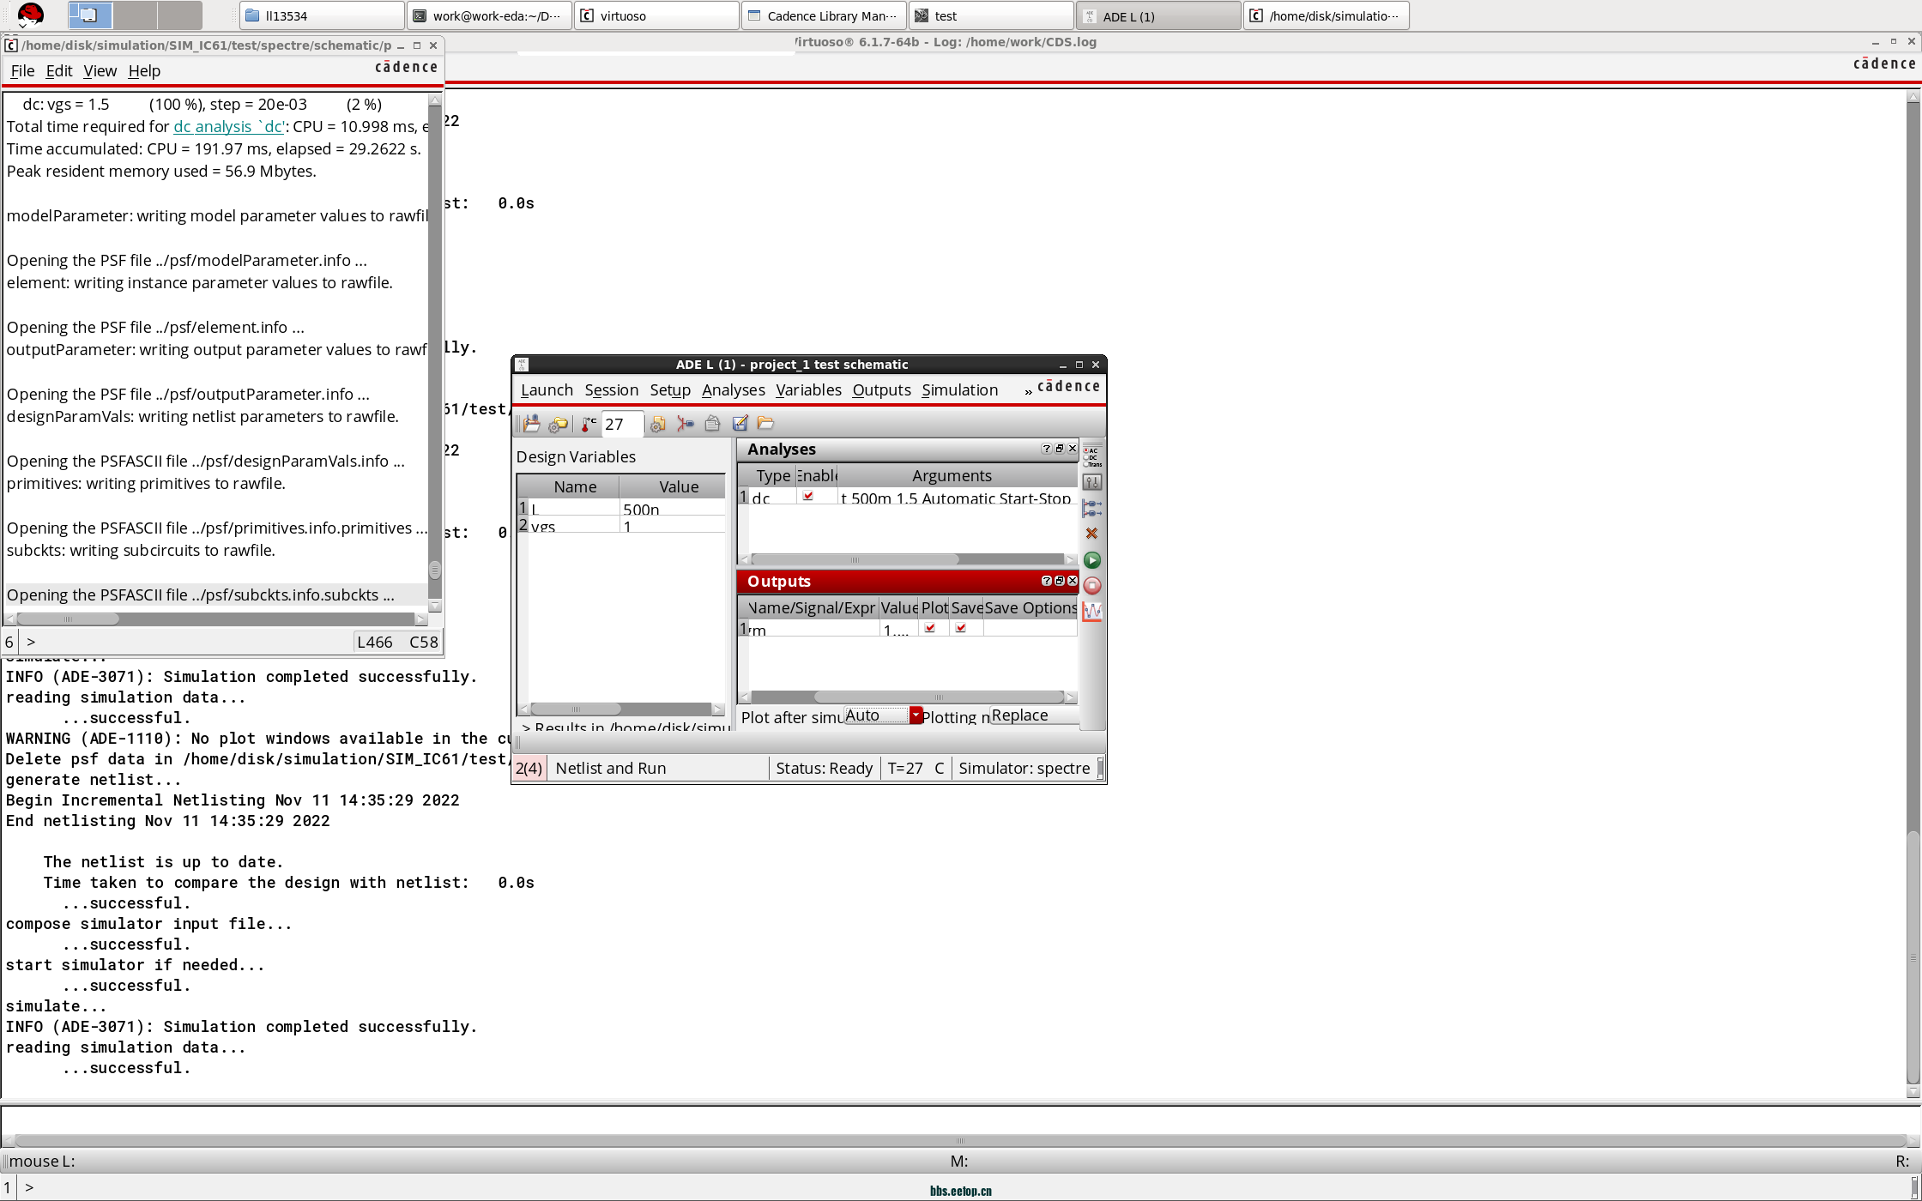Click temperature input field showing 27
This screenshot has width=1922, height=1201.
622,424
